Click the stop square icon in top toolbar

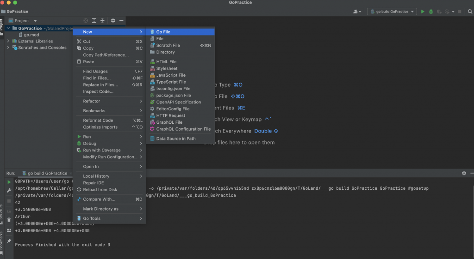(x=460, y=12)
